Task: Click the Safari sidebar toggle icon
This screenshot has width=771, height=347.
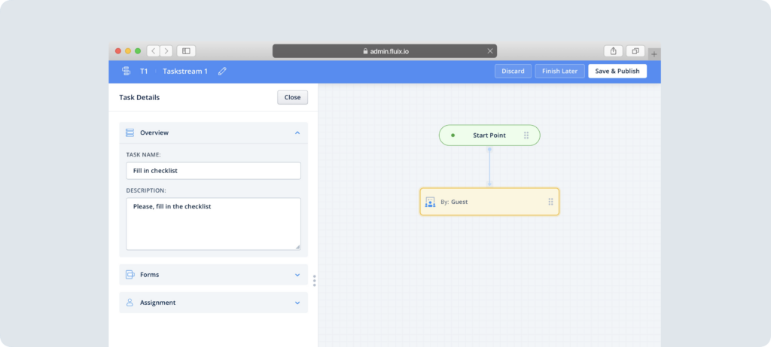Action: 186,51
